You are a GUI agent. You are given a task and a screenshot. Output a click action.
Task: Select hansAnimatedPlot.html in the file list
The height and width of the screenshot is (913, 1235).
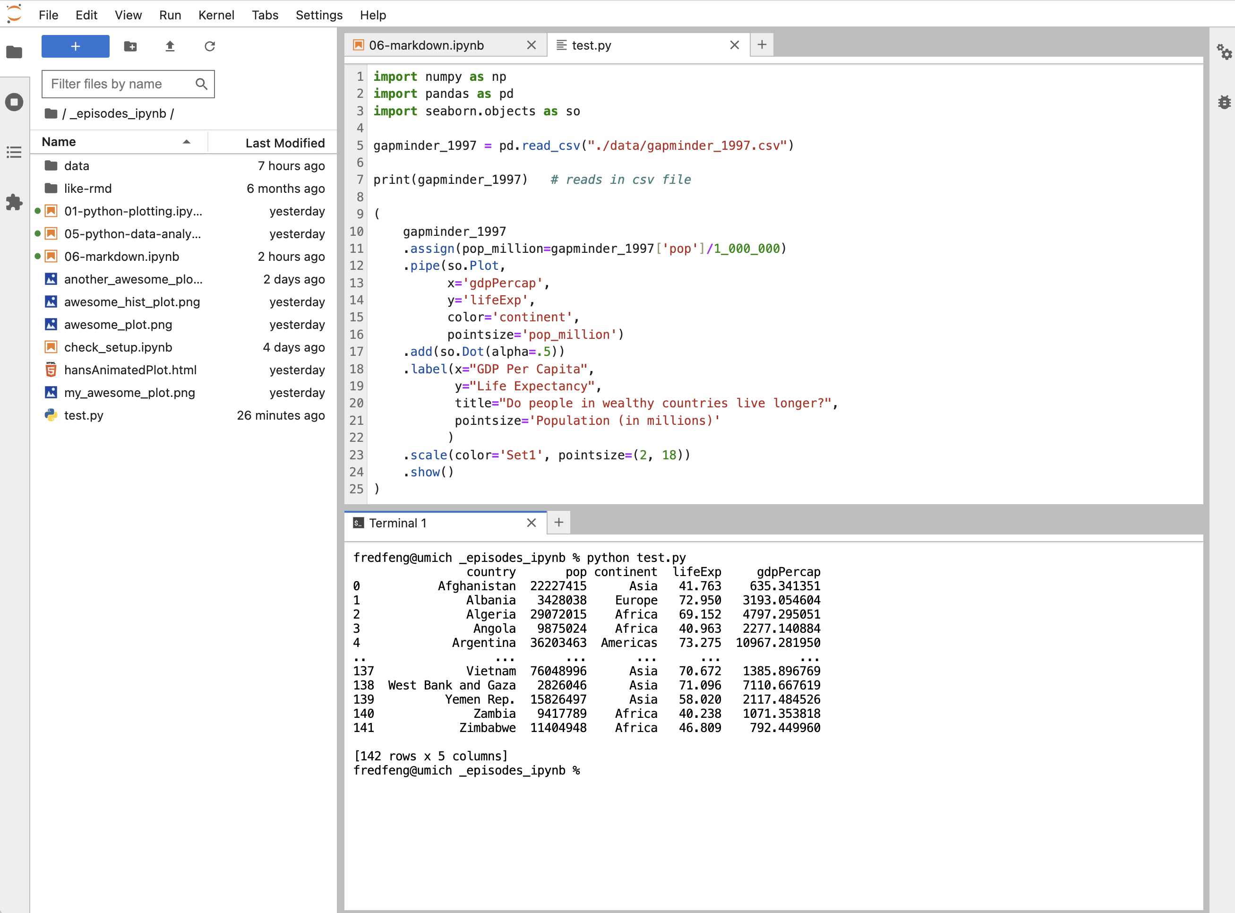tap(183, 370)
